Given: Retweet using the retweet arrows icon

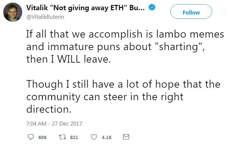Looking at the screenshot, I should (x=63, y=137).
